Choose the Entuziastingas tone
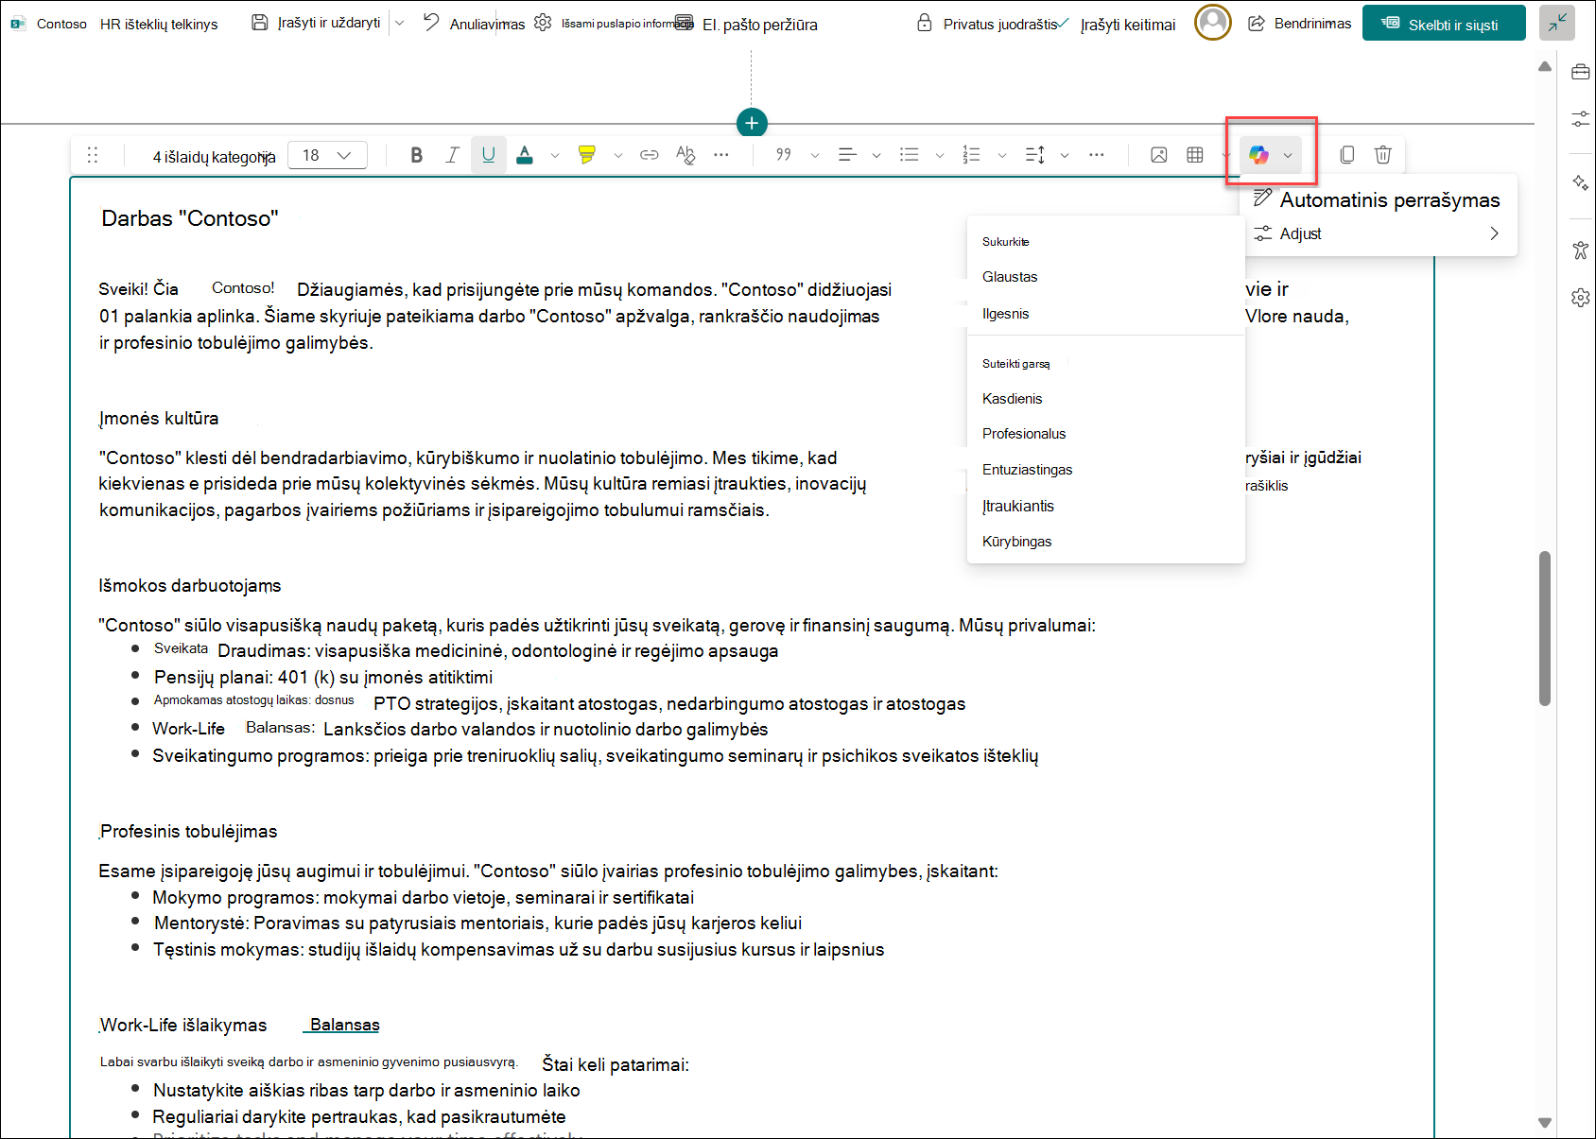This screenshot has height=1139, width=1596. [x=1105, y=470]
